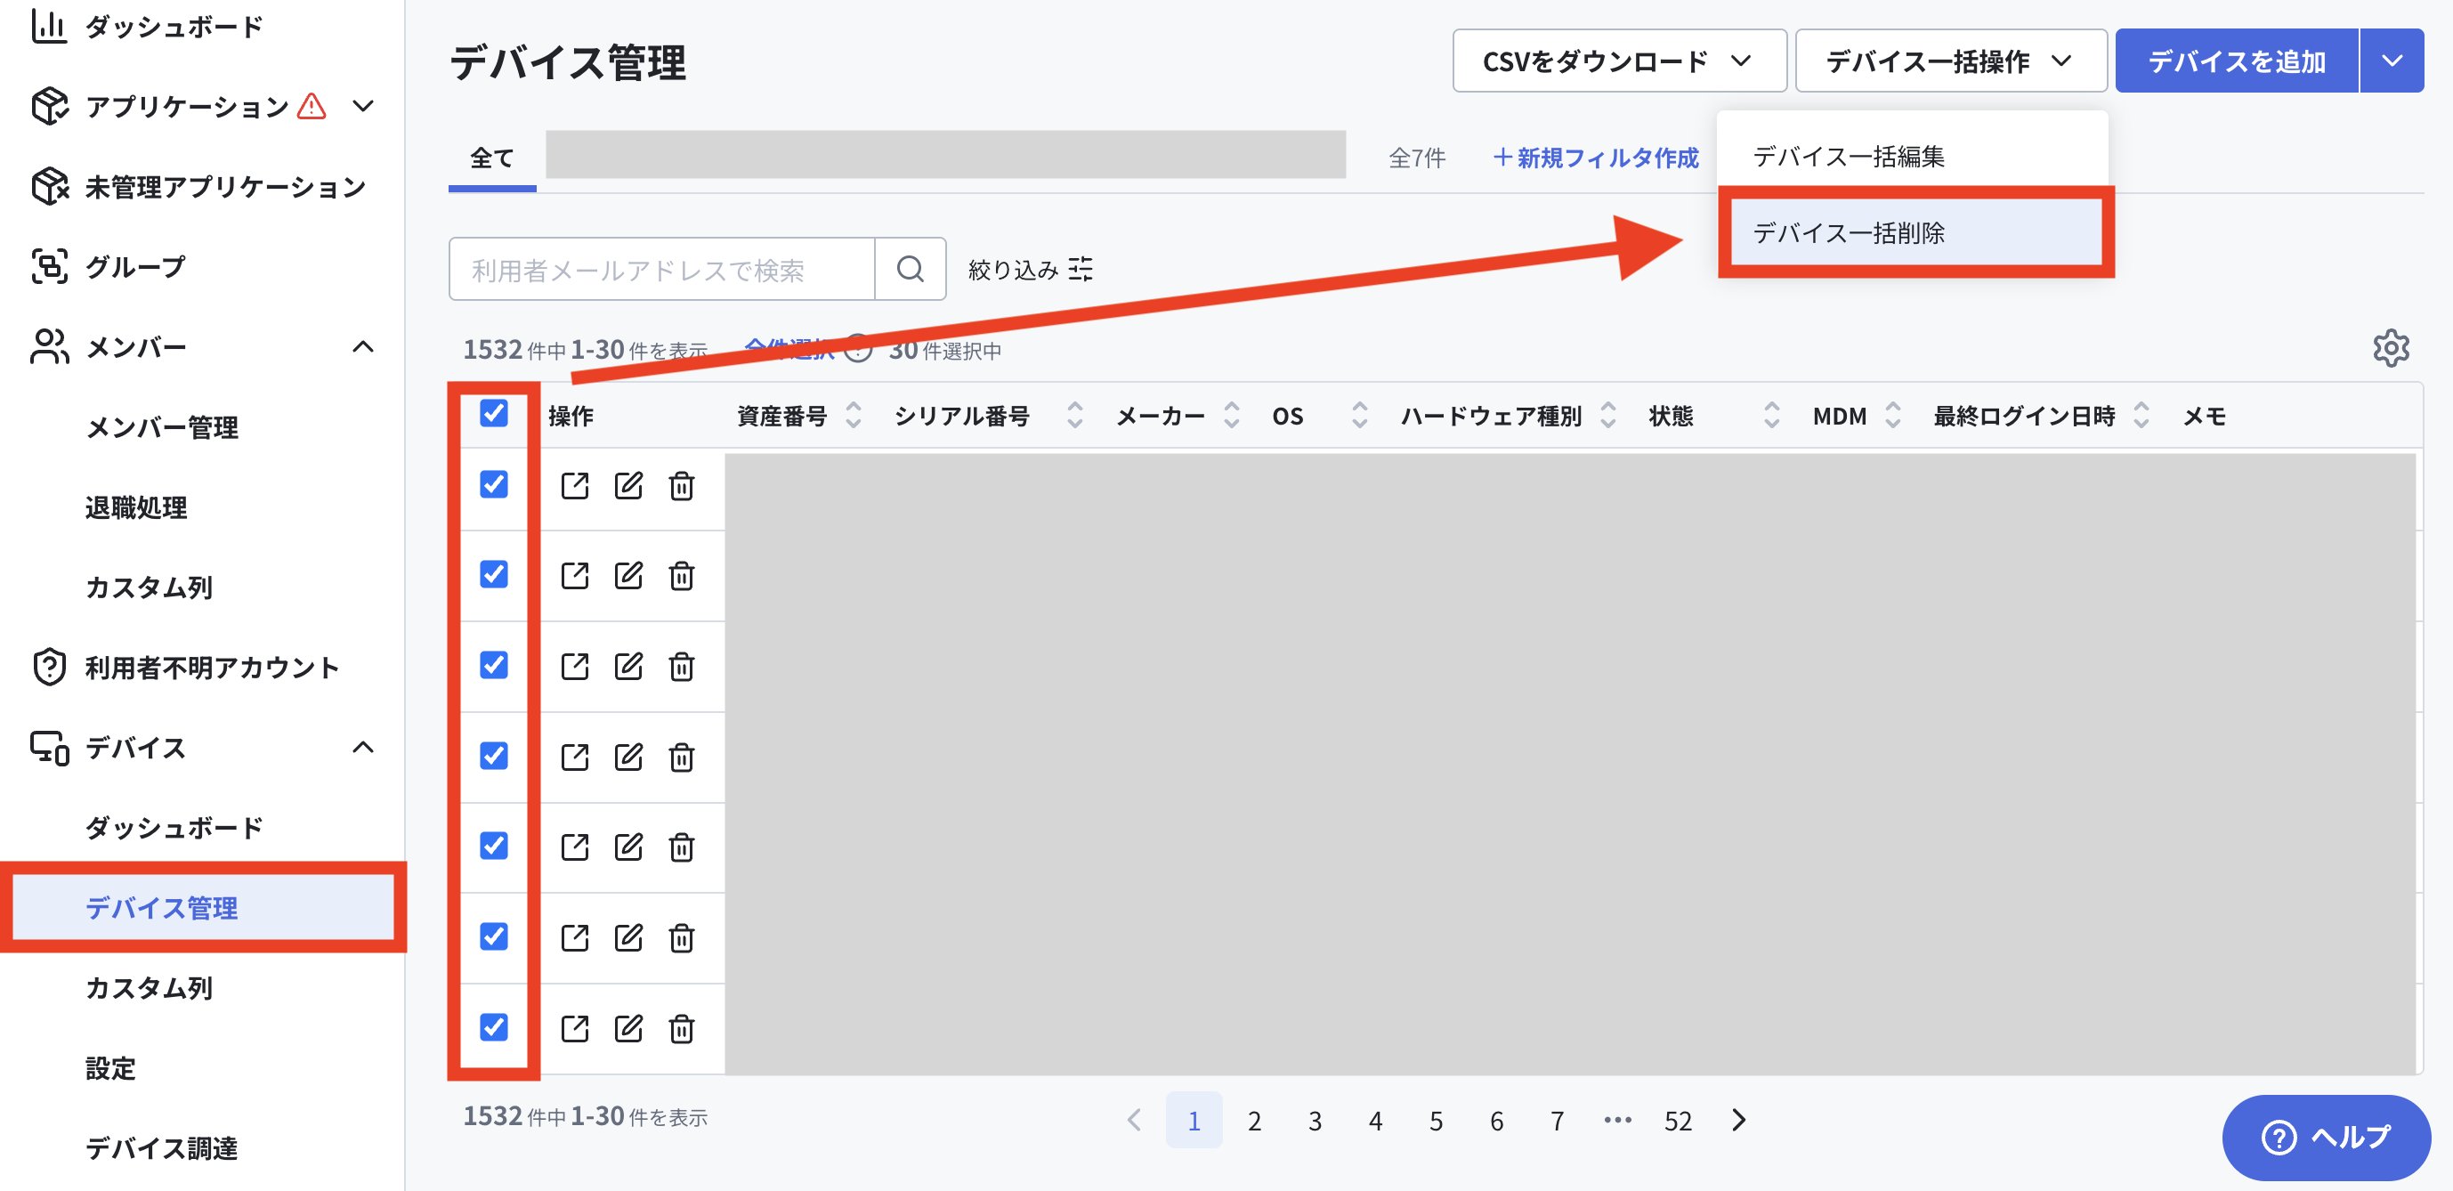The image size is (2453, 1191).
Task: Uncheck the second device row checkbox
Action: pyautogui.click(x=493, y=574)
